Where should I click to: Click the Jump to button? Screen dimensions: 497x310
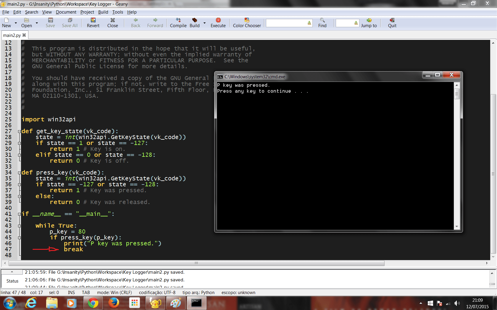(369, 23)
